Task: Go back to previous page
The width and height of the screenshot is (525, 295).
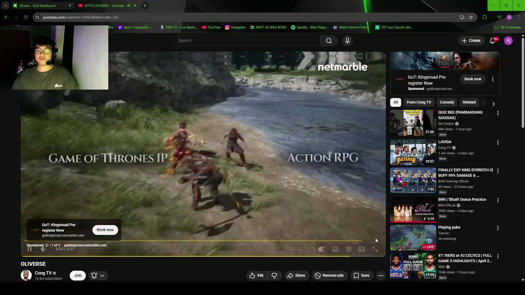Action: (x=6, y=17)
